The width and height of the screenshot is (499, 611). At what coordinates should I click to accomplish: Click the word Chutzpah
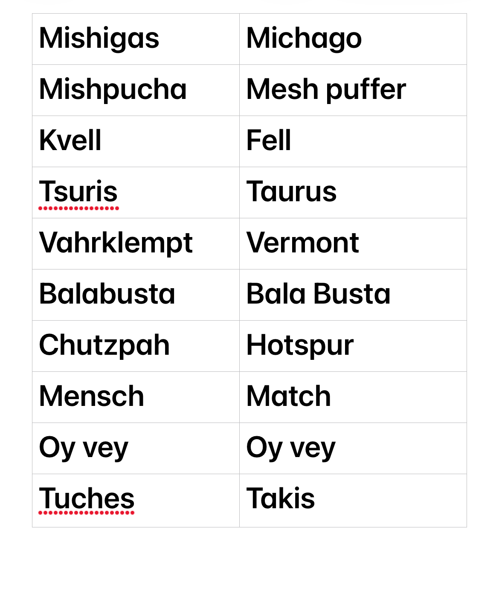click(104, 345)
